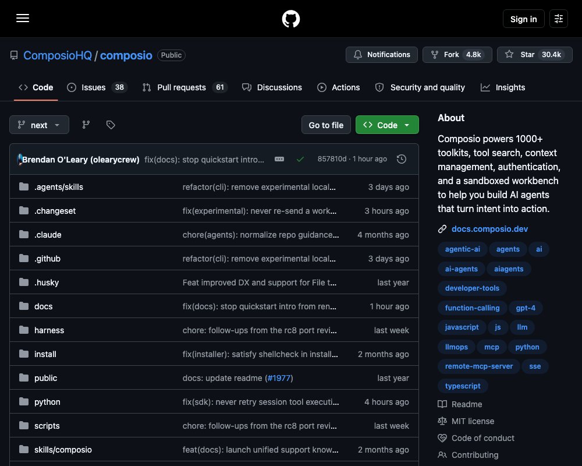Expand the green Code dropdown
Screen dimensions: 582x466
(387, 125)
